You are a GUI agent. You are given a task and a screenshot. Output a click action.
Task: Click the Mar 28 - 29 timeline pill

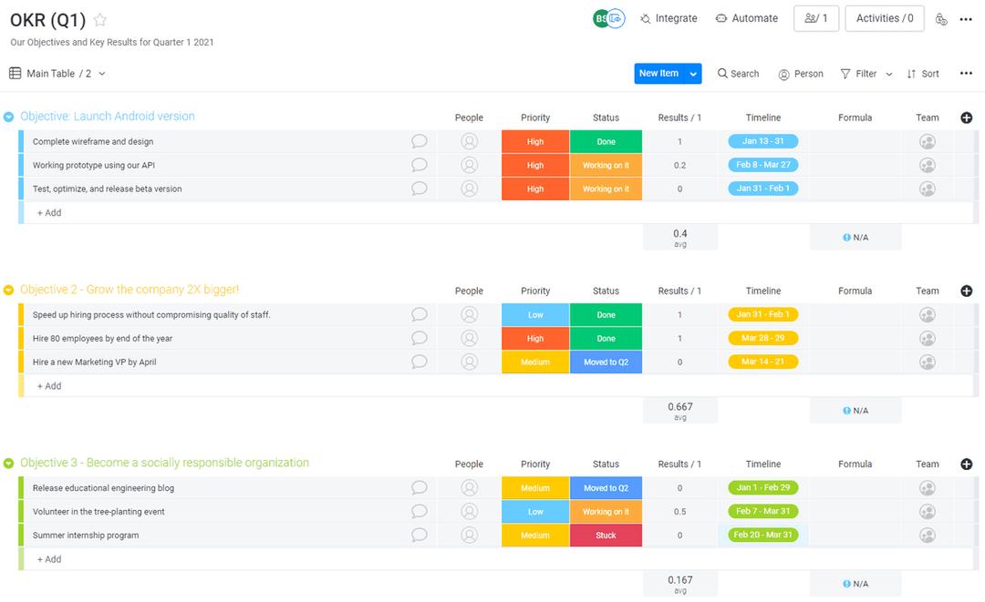763,338
